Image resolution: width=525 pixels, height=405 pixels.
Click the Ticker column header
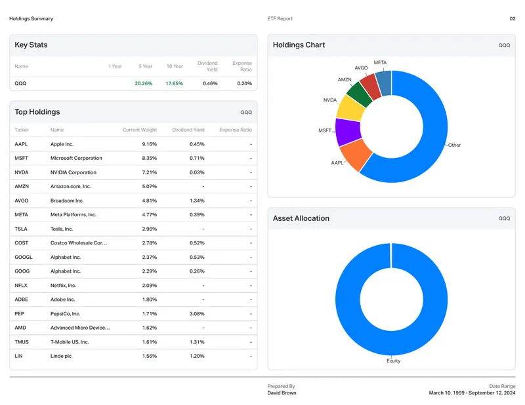(x=22, y=130)
